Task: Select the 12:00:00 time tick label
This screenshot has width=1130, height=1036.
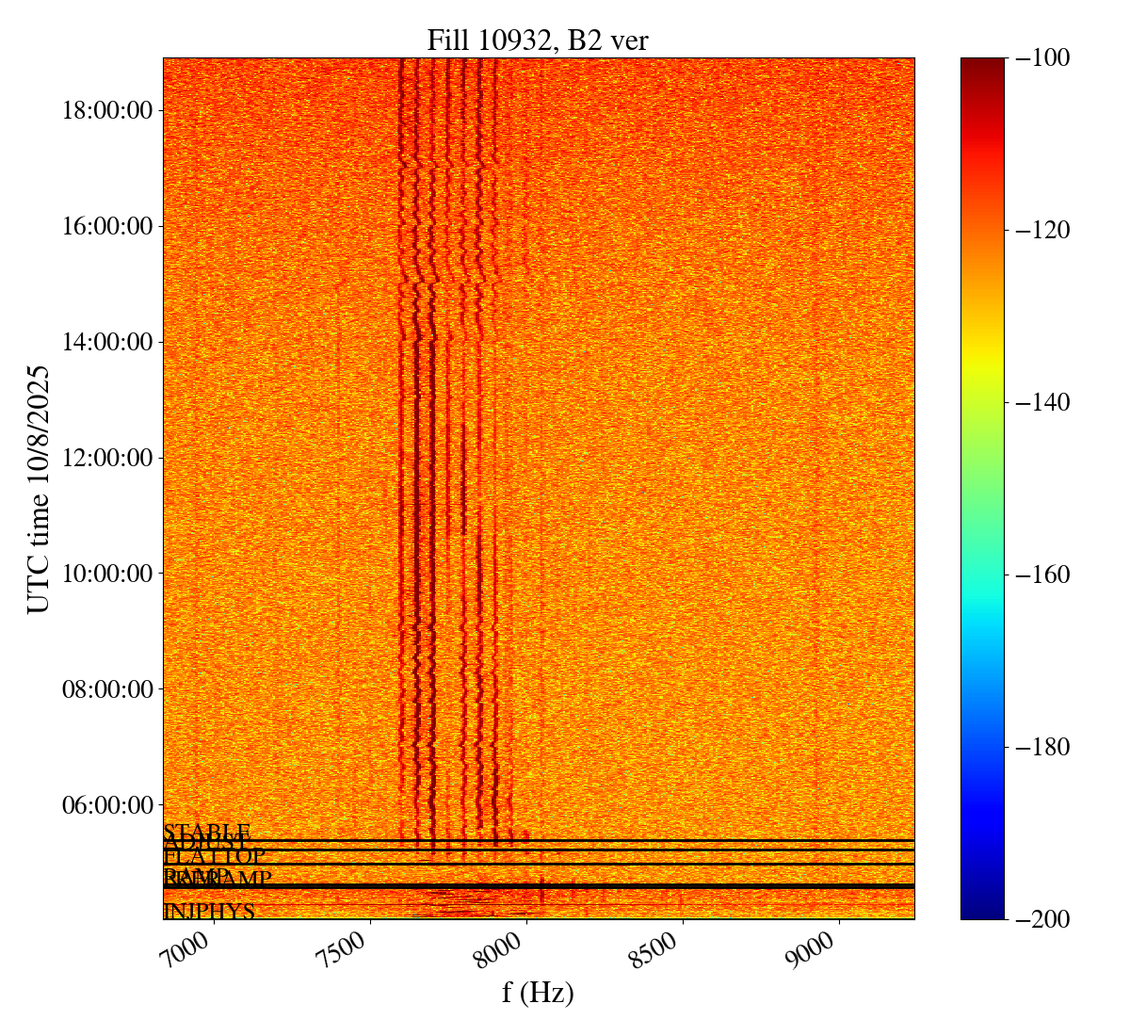Action: pos(106,458)
